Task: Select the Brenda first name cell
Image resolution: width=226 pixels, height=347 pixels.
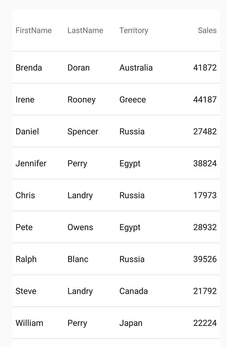Action: (x=29, y=68)
